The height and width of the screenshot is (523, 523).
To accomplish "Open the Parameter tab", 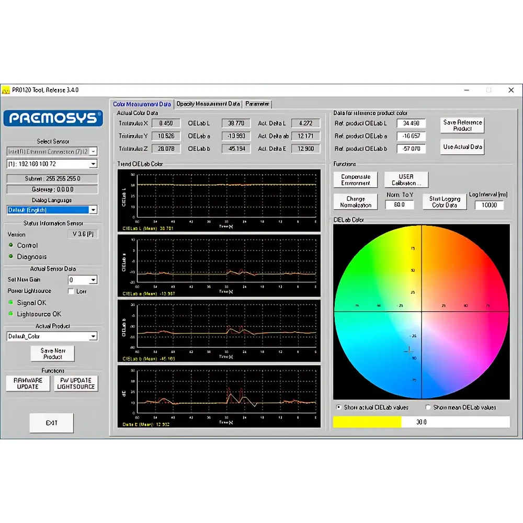I will 257,104.
